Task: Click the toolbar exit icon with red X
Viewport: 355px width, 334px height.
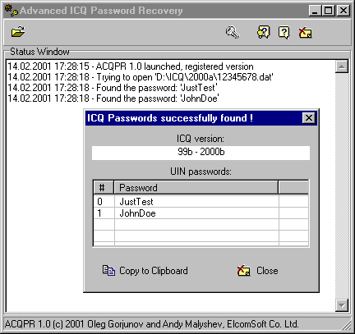Action: tap(305, 33)
